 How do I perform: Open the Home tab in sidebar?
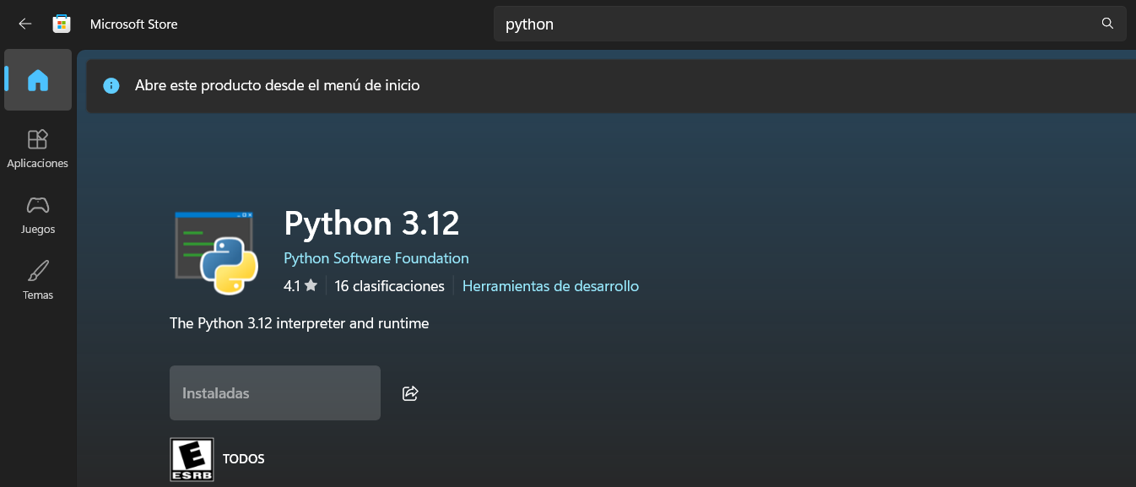pyautogui.click(x=38, y=80)
